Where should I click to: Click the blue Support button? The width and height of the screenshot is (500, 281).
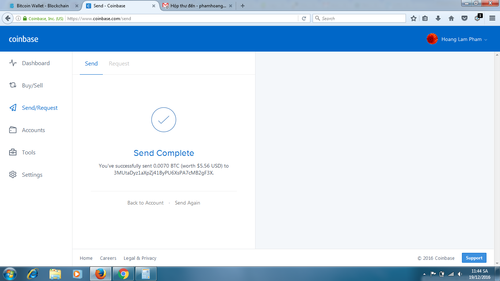coord(474,258)
